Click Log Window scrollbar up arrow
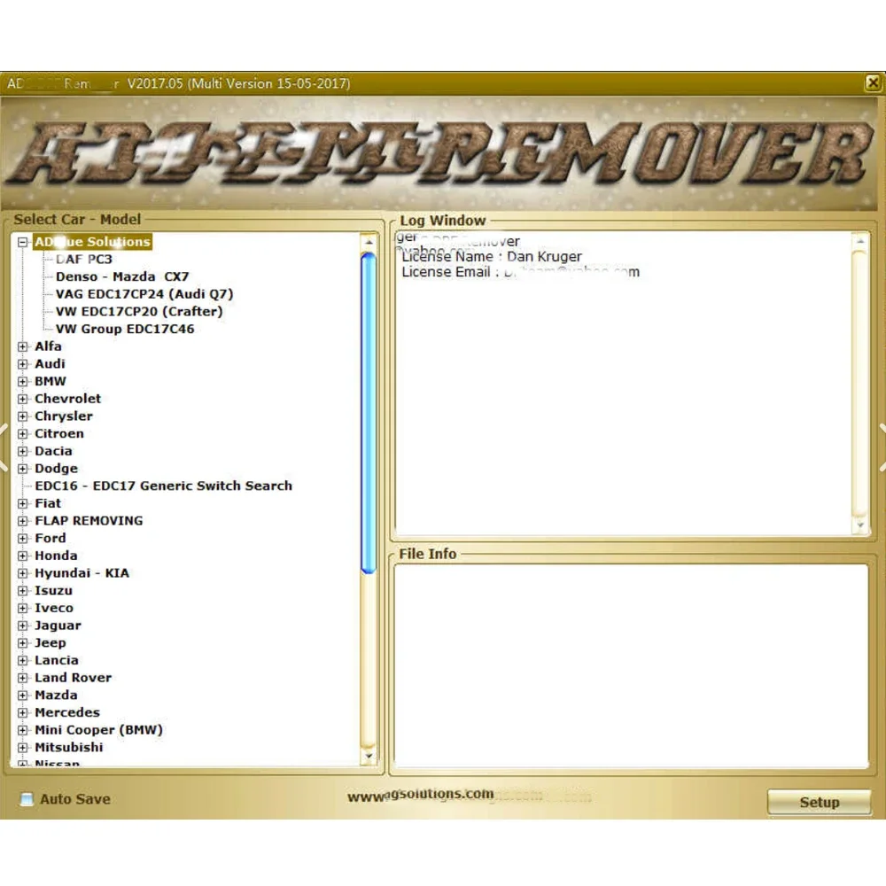This screenshot has height=886, width=886. [x=860, y=242]
